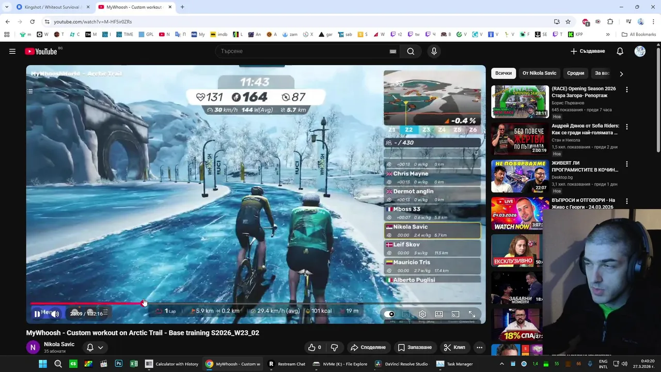Click the address bar URL

(93, 22)
